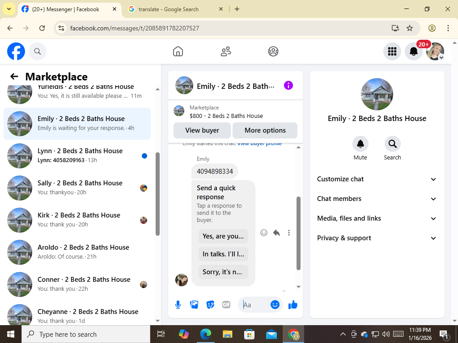Open Sally's conversation in the list
This screenshot has height=343, width=458.
[x=77, y=188]
